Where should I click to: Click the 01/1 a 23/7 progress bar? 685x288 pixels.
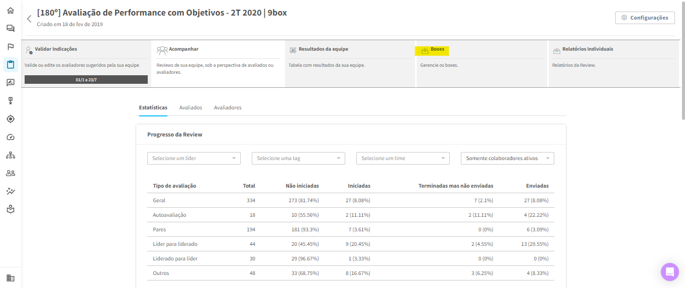(x=86, y=80)
